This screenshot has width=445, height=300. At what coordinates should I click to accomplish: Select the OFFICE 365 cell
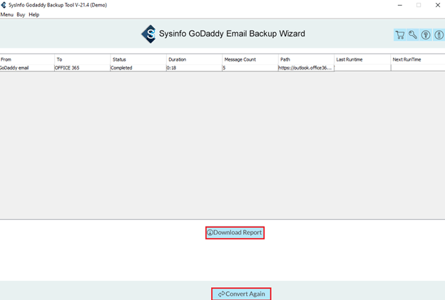(82, 68)
